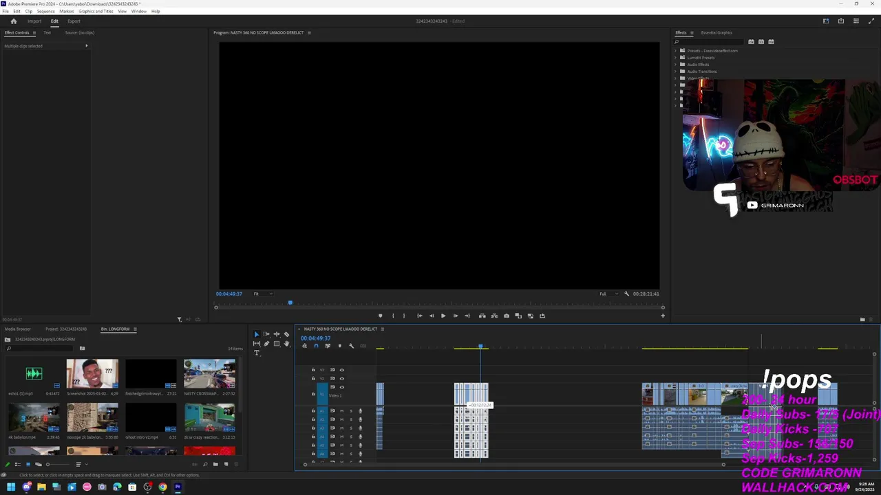Open the zoom level Fit dropdown
881x495 pixels.
(263, 294)
